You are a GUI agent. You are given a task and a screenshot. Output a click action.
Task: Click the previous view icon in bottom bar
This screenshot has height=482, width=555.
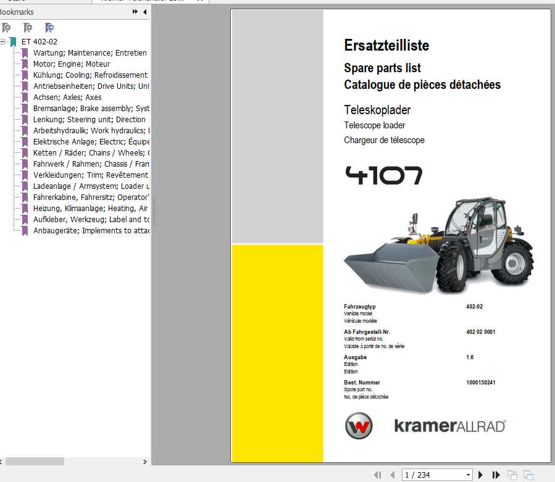pyautogui.click(x=512, y=475)
